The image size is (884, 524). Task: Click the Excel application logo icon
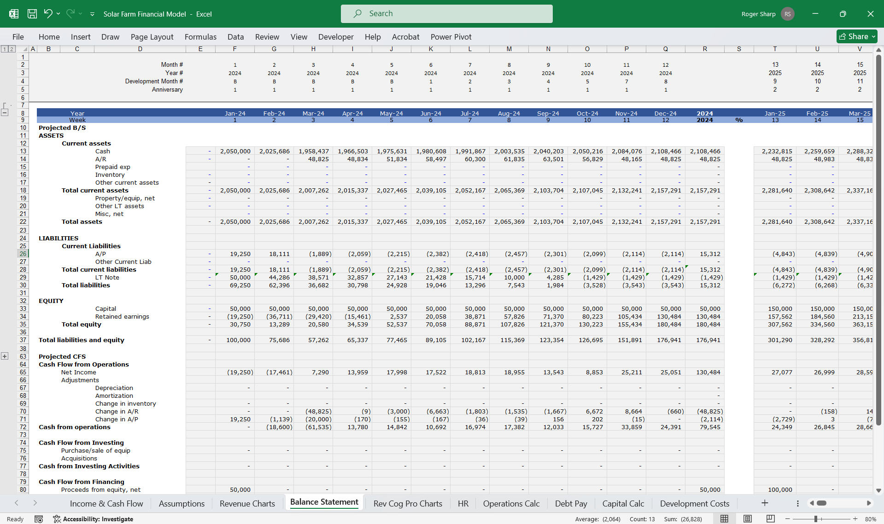(x=14, y=14)
